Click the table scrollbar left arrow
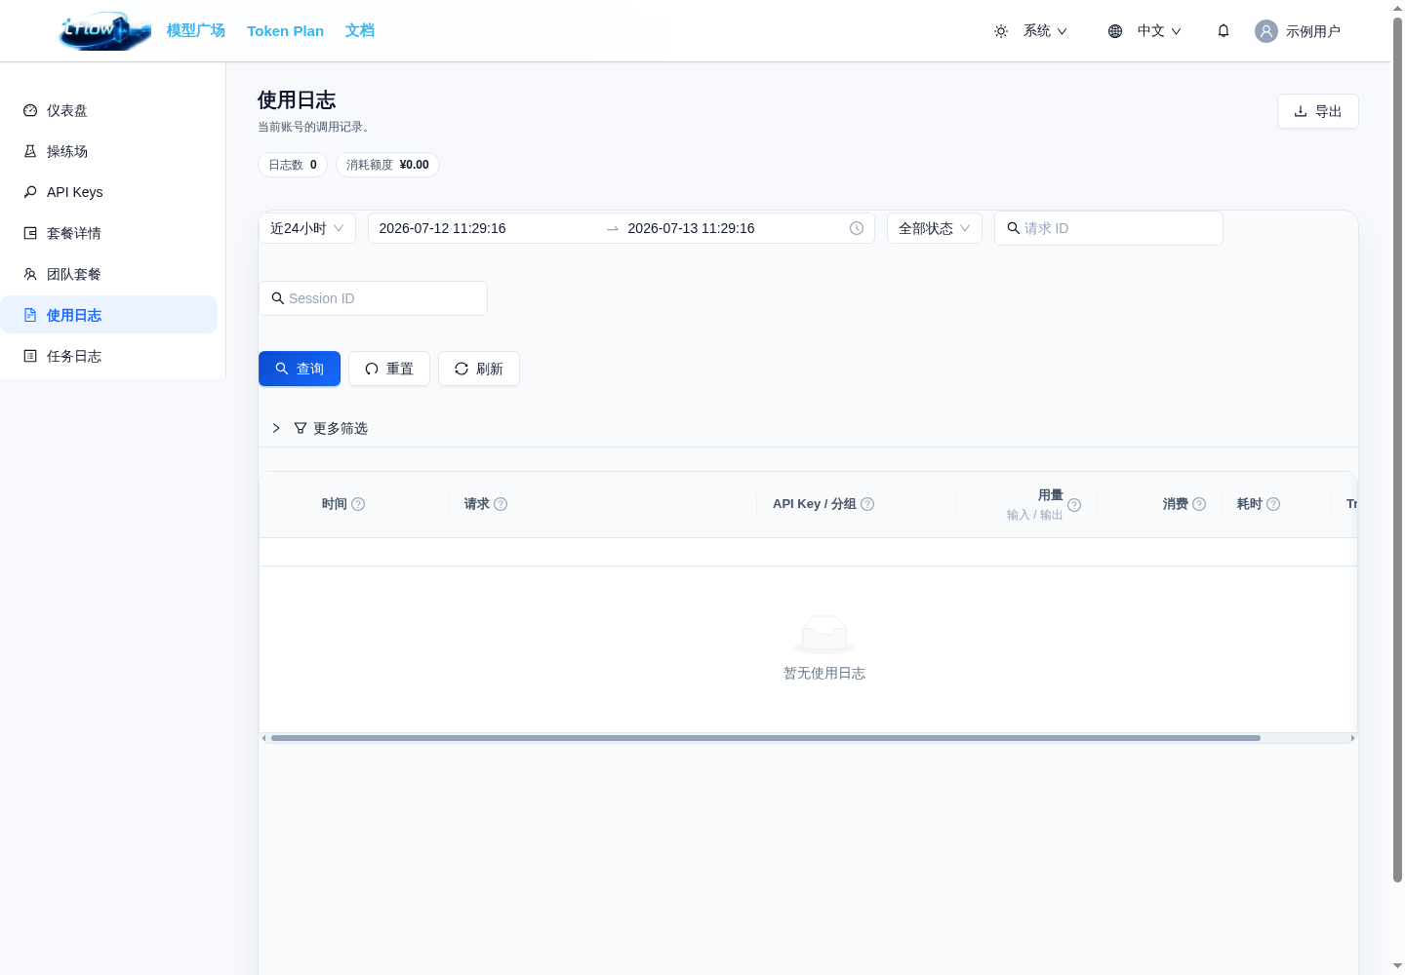The image size is (1405, 975). [263, 738]
